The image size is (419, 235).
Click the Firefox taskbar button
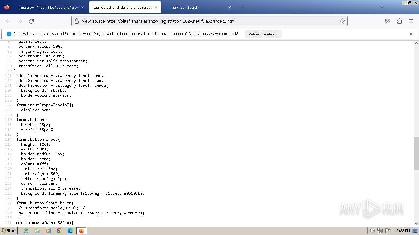(81, 231)
